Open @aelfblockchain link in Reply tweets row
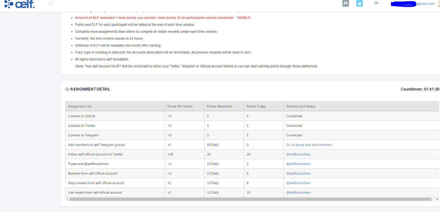This screenshot has width=440, height=212. tap(298, 183)
